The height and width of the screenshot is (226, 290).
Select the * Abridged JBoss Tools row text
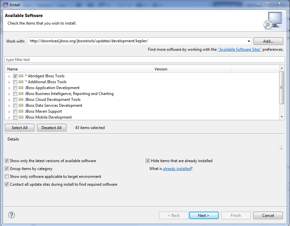point(45,76)
